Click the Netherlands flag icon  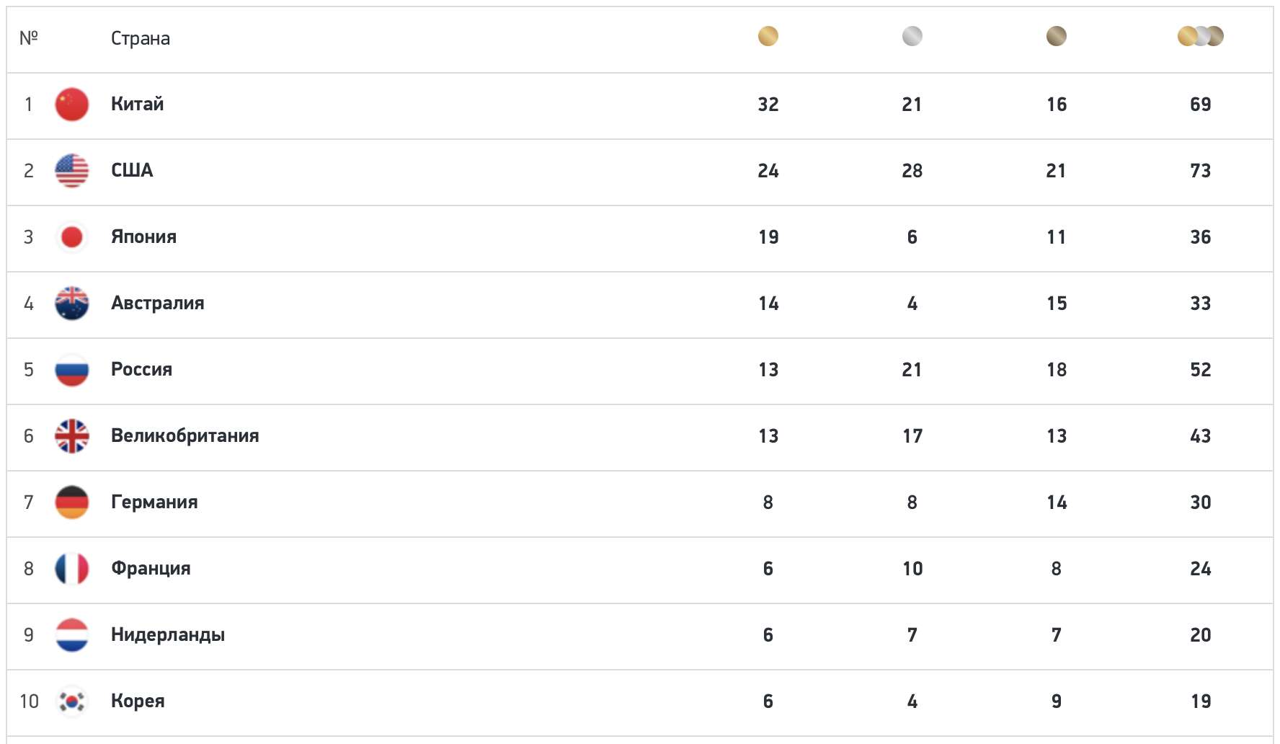tap(72, 635)
